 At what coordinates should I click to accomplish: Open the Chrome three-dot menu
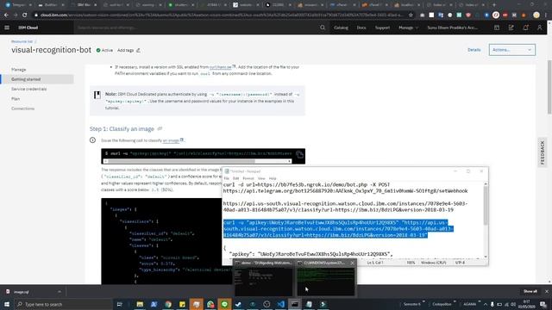point(546,15)
